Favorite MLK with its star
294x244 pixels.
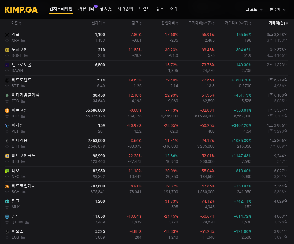coord(7,207)
